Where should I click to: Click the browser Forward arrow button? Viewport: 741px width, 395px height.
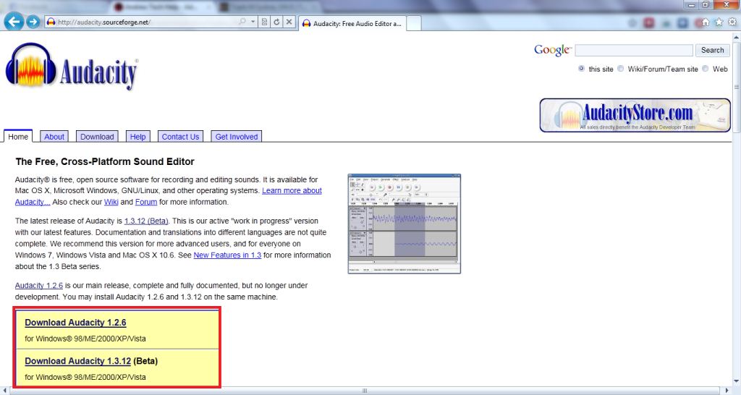pyautogui.click(x=33, y=22)
